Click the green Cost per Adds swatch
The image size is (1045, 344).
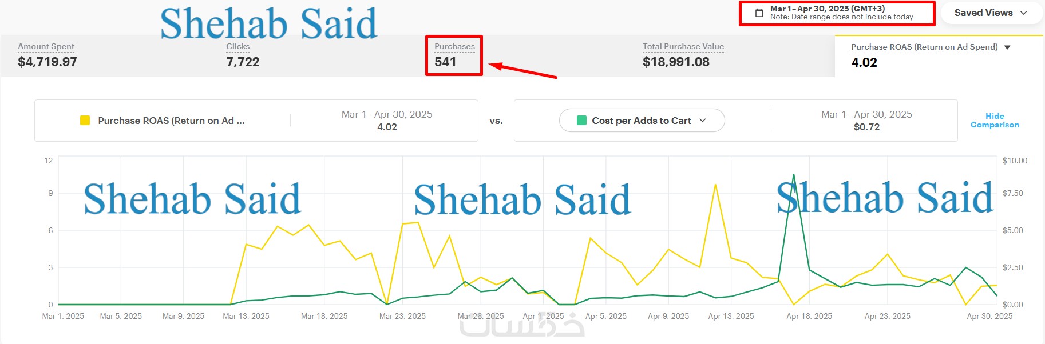(x=581, y=121)
